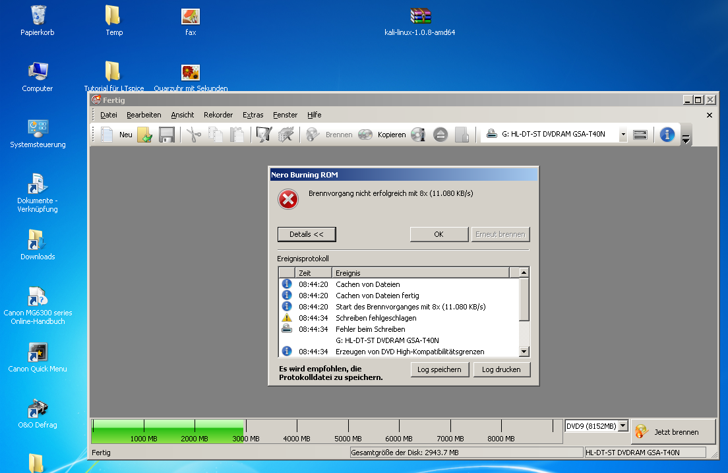Open the Ansicht menu
Screen dimensions: 728x473
183,115
